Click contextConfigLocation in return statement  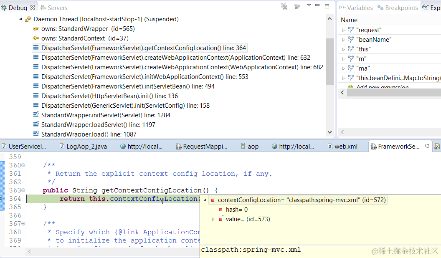[154, 199]
